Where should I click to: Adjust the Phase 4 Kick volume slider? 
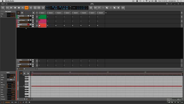26,18
